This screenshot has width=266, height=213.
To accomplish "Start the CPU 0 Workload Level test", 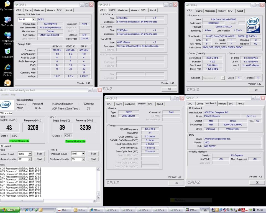I will click(39, 154).
